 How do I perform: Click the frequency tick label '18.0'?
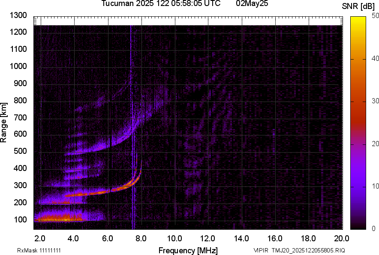[308, 239]
